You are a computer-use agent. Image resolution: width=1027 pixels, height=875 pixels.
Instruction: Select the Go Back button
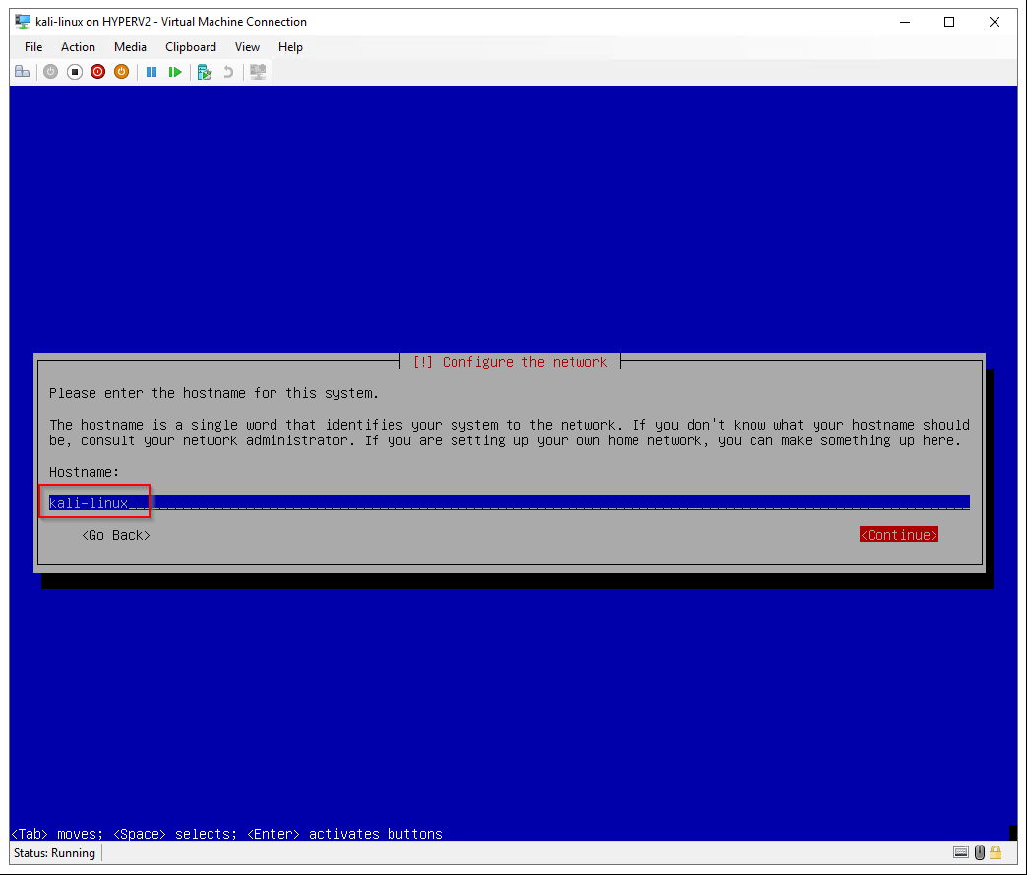(116, 535)
